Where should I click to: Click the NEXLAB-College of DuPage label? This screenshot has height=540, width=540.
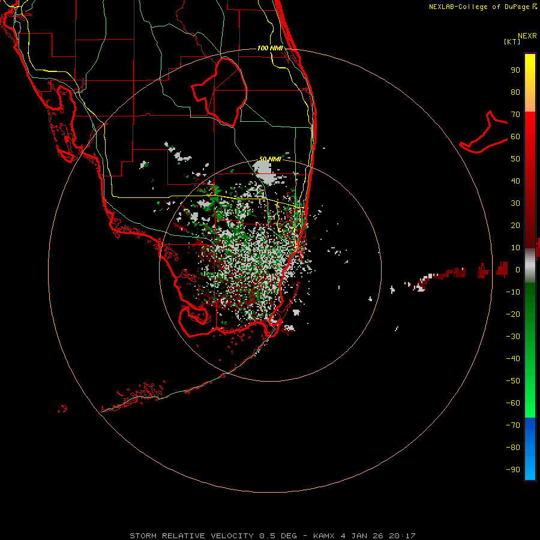[x=482, y=7]
